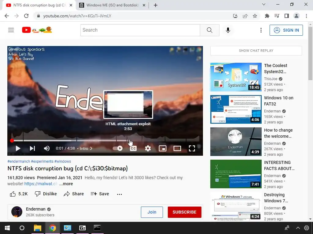Go back in browser history
Viewport: 313px width, 234px height.
(7, 16)
